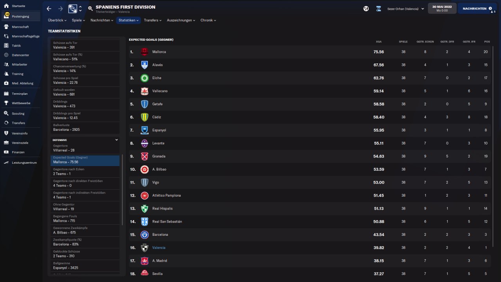The width and height of the screenshot is (501, 282).
Task: Go to Mannschaft squad page
Action: click(x=20, y=27)
